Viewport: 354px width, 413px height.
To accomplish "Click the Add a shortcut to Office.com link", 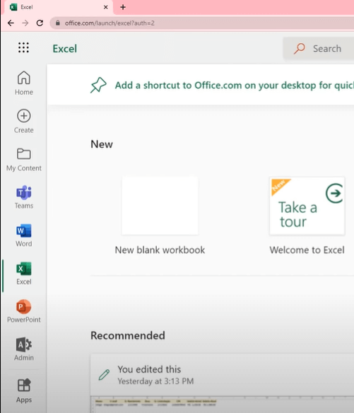I will pos(235,85).
